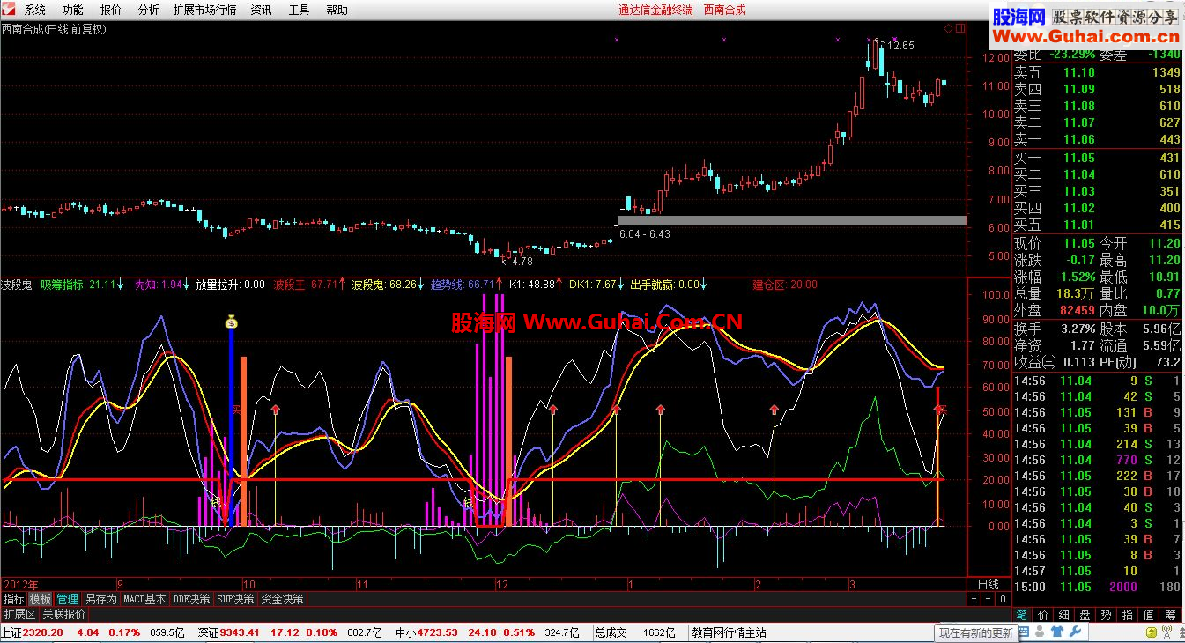The width and height of the screenshot is (1185, 643).
Task: Click the minus zoom-out chart button
Action: 988,599
